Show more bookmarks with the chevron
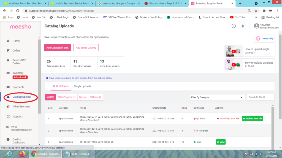This screenshot has width=282, height=158. [256, 17]
